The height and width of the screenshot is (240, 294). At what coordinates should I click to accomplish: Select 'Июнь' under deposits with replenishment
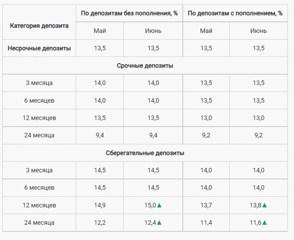click(259, 31)
